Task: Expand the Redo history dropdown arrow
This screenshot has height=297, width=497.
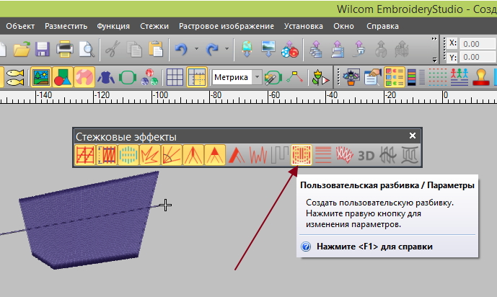Action: point(226,49)
